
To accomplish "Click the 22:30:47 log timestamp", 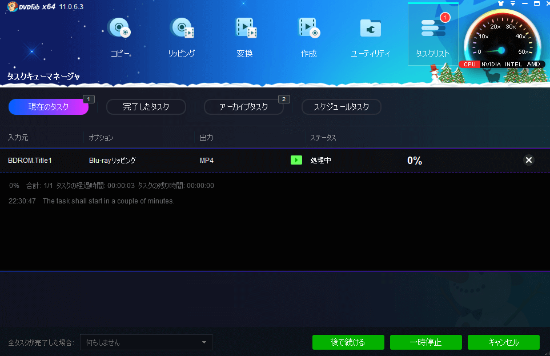I will 22,201.
